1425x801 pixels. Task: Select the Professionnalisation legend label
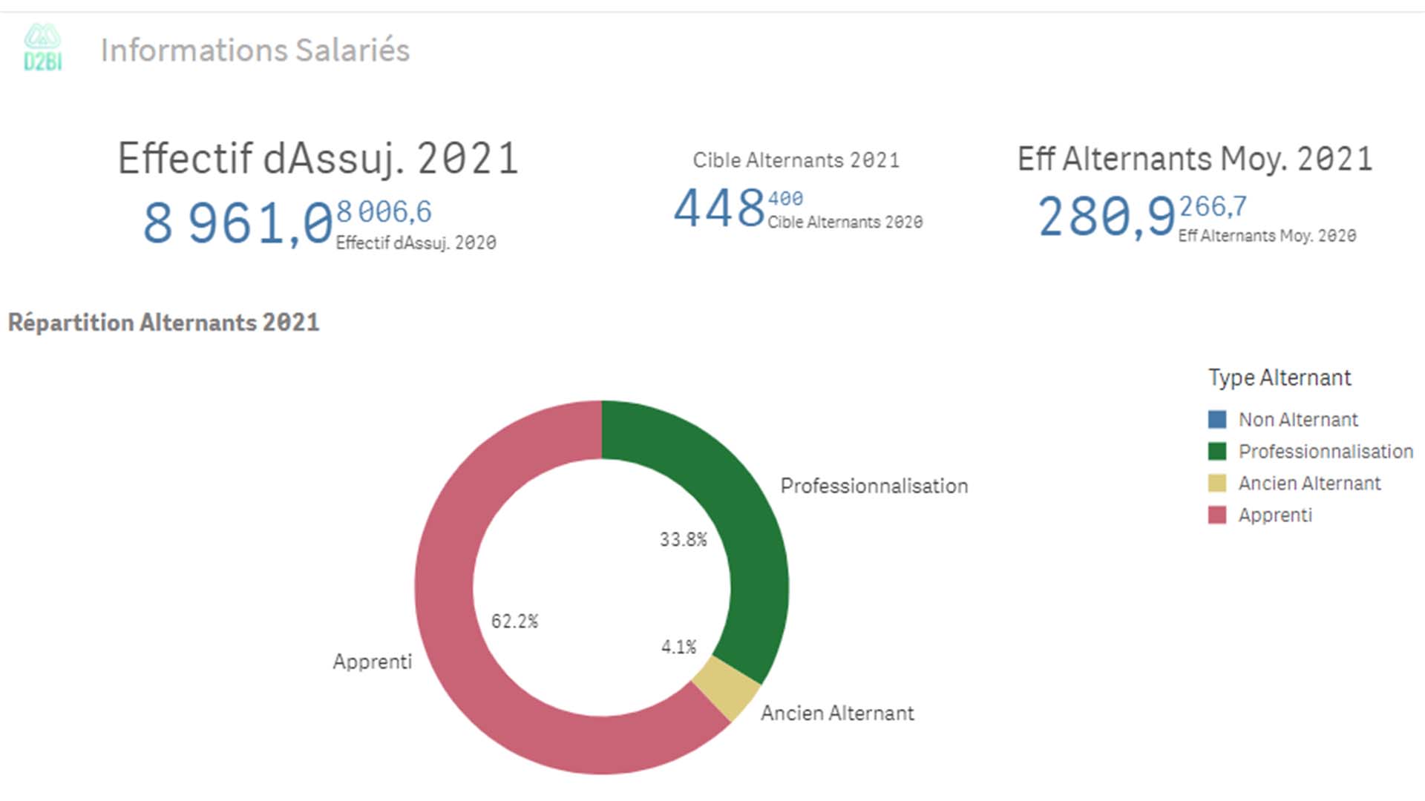[1326, 452]
